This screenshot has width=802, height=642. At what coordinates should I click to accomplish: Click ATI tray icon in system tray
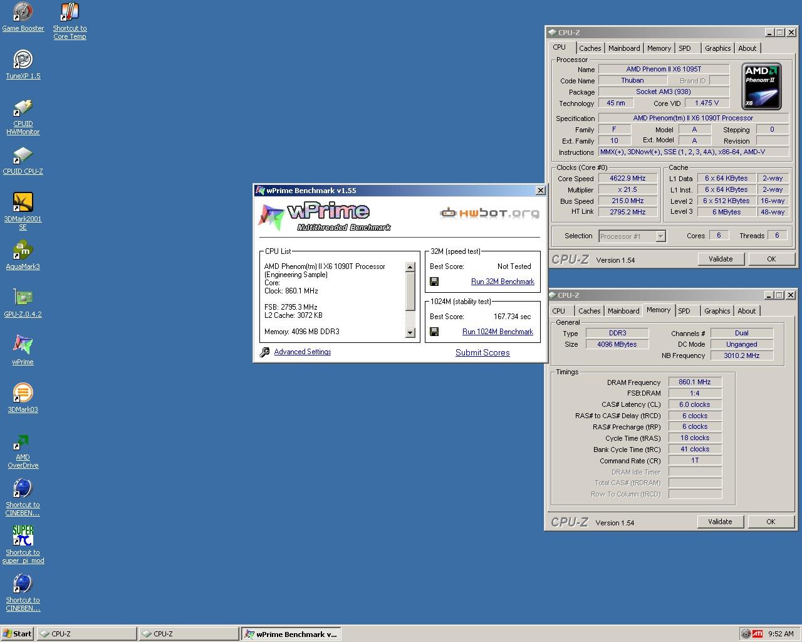click(x=758, y=634)
